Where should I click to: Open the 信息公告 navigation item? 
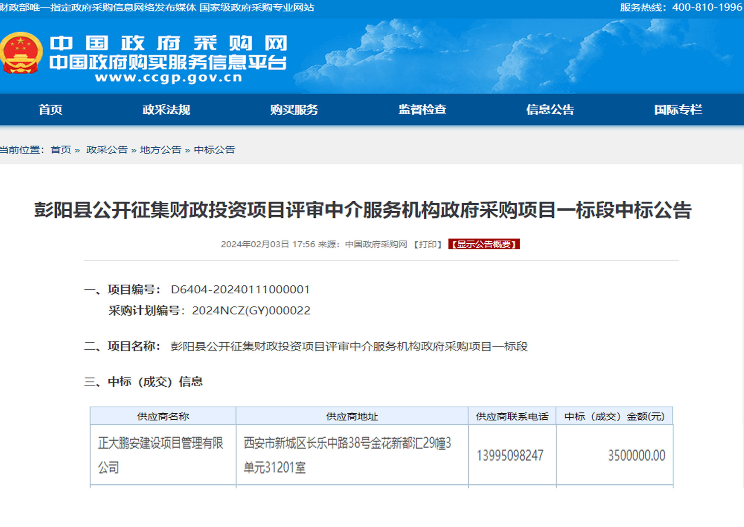click(x=550, y=110)
